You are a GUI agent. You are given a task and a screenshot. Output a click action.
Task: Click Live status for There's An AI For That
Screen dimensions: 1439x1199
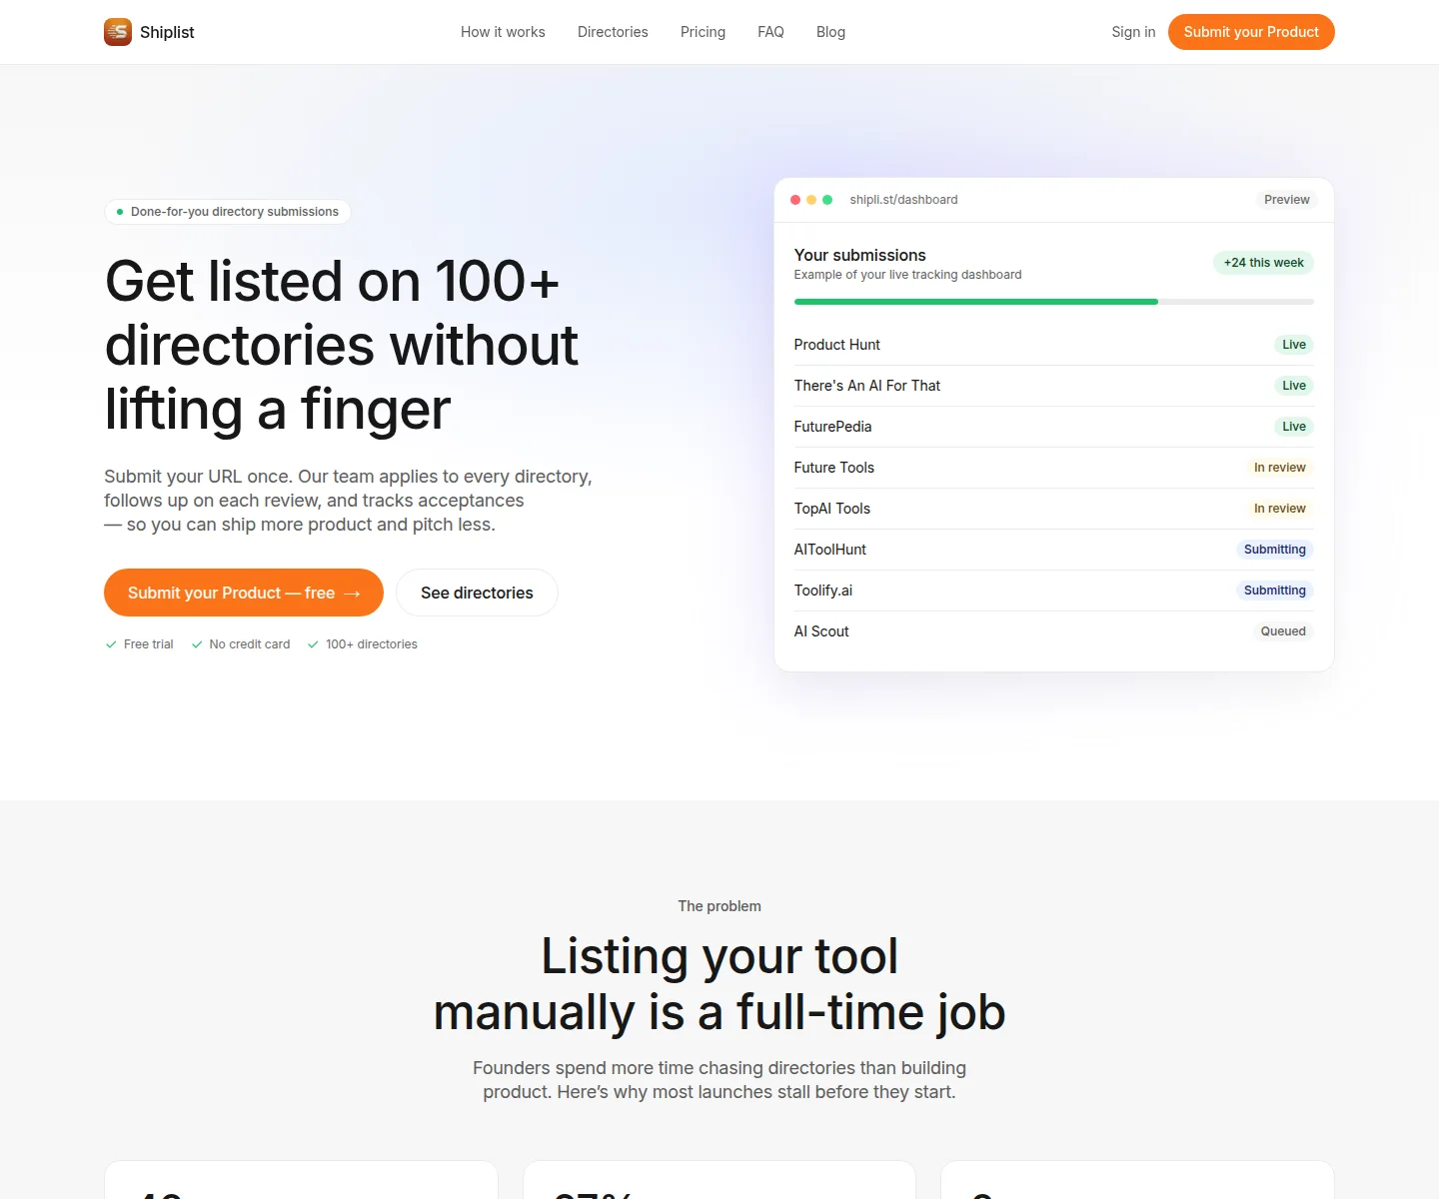click(x=1294, y=386)
